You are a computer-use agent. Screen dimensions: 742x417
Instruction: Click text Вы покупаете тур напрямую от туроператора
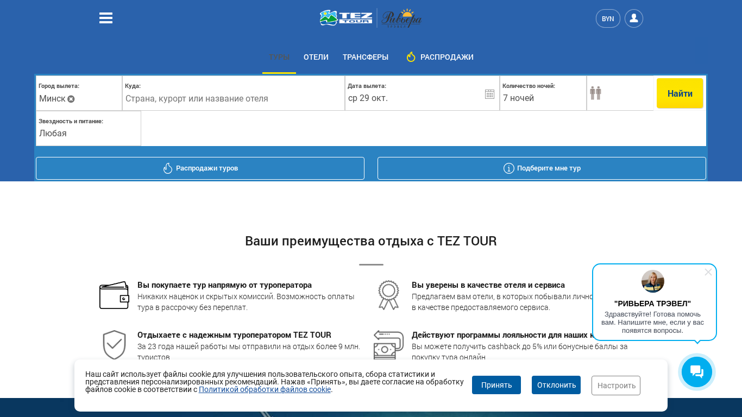coord(224,285)
